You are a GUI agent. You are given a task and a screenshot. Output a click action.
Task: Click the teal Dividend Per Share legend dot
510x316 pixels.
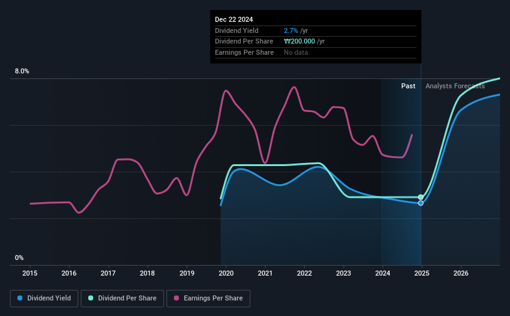pos(91,298)
